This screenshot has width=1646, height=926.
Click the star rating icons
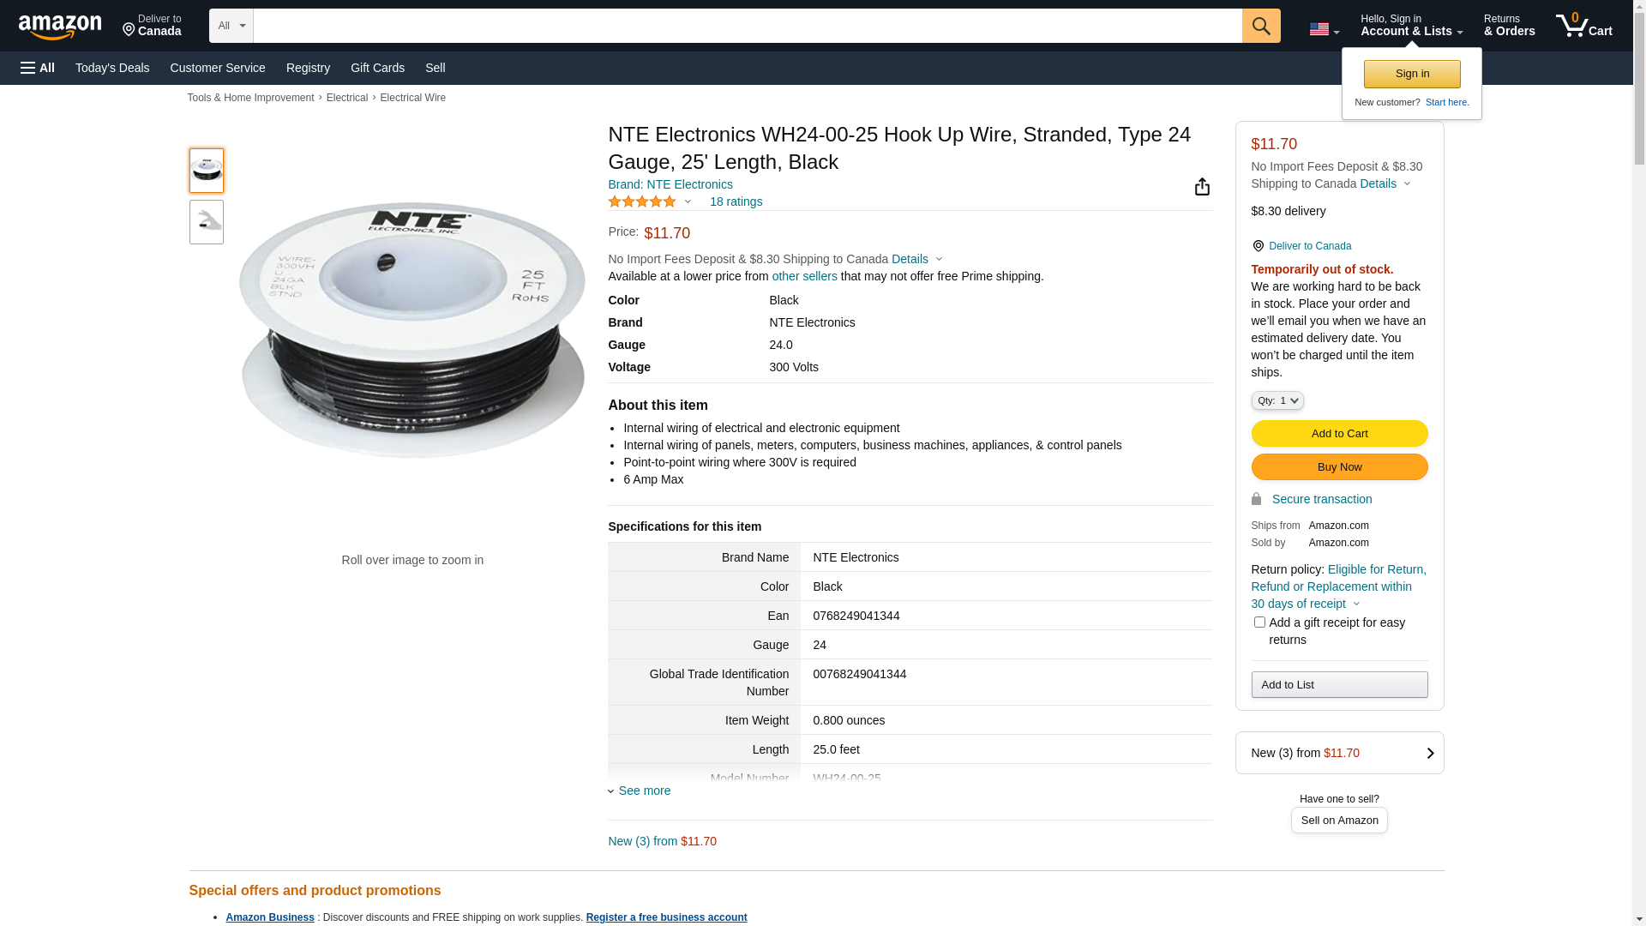click(x=642, y=201)
